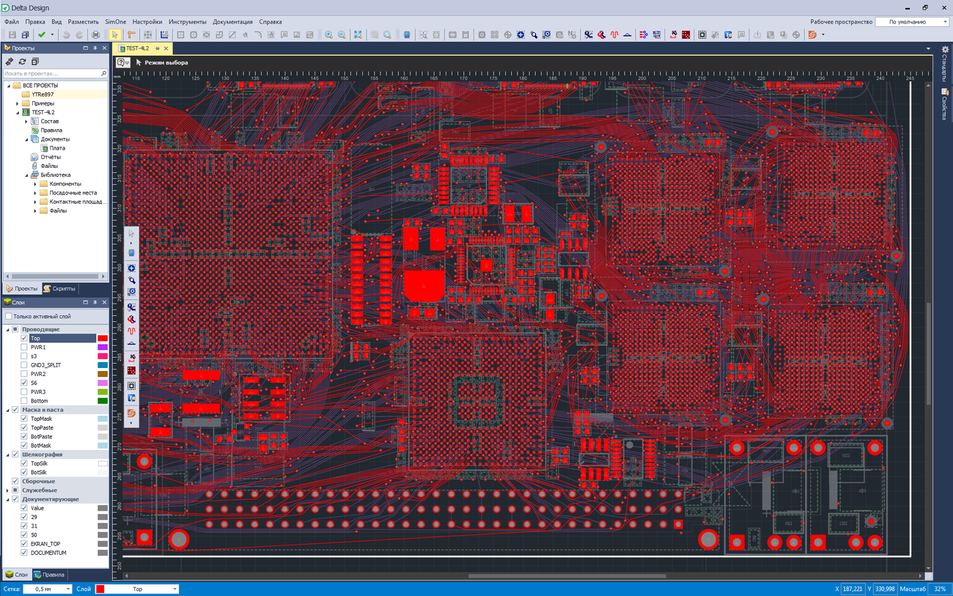The image size is (953, 596).
Task: Toggle the EKRAN_TOP layer checkbox
Action: pyautogui.click(x=24, y=544)
